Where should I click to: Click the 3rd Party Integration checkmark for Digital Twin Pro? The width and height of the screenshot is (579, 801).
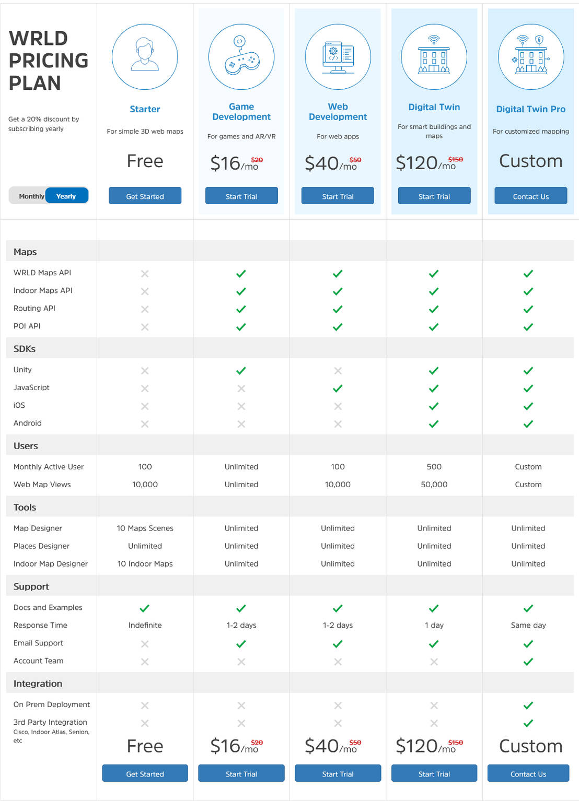528,723
